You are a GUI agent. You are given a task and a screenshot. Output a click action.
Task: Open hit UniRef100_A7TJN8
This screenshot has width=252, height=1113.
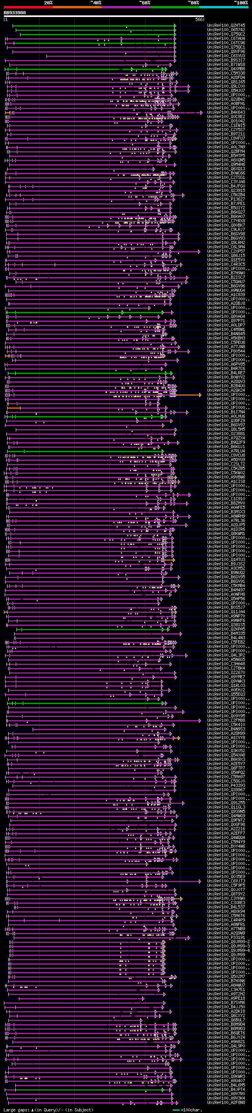226,347
